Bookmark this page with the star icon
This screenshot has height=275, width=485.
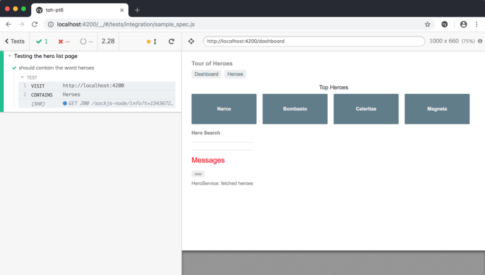pyautogui.click(x=427, y=24)
